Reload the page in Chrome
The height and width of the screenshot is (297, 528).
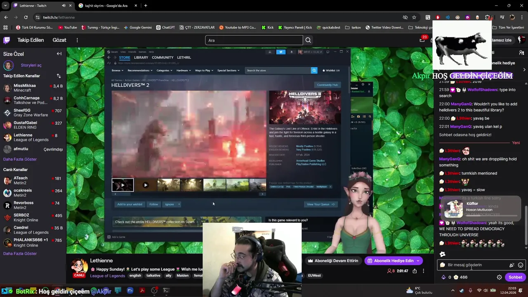pos(26,17)
